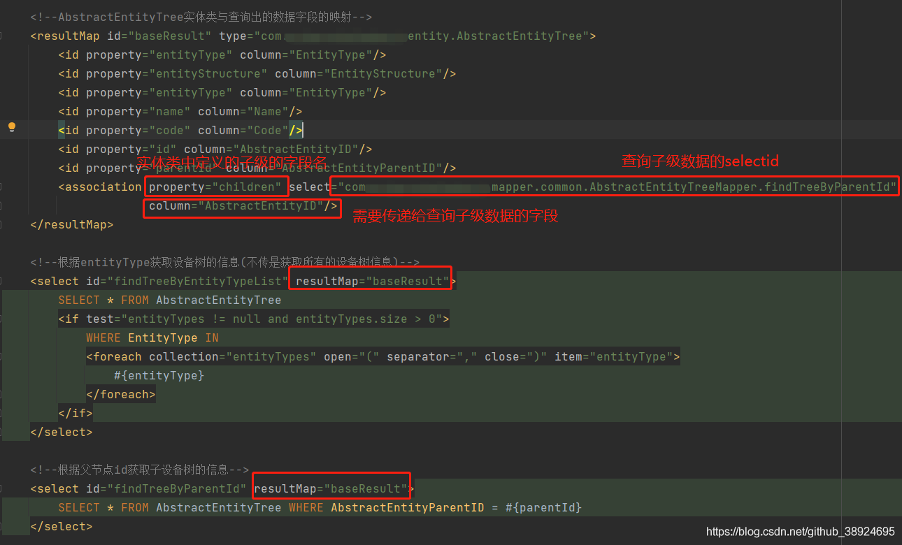Click collection="entityTypes" in the foreach tag
This screenshot has height=545, width=902.
(x=233, y=356)
